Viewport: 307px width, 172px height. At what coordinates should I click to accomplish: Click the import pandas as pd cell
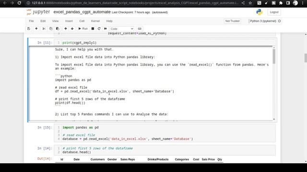[165, 133]
